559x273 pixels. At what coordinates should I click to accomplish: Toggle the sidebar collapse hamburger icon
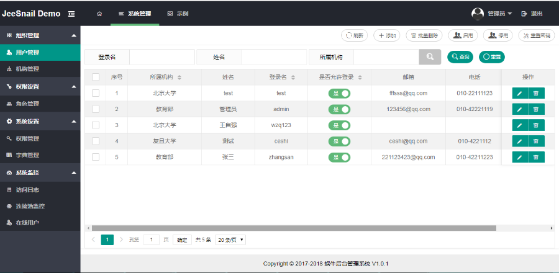coord(71,14)
